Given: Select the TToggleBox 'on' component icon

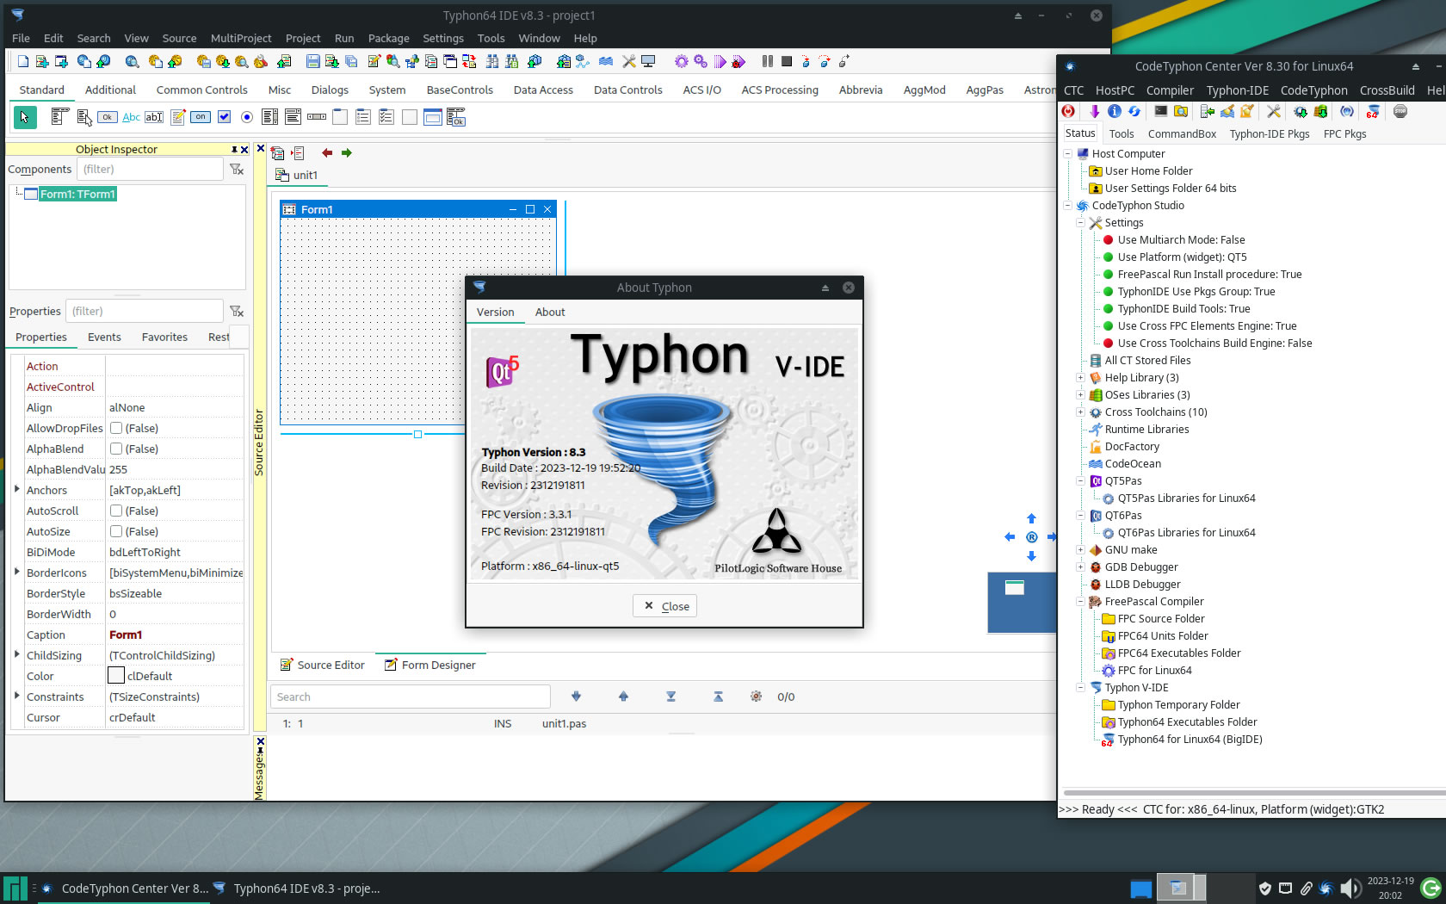Looking at the screenshot, I should click(x=201, y=117).
